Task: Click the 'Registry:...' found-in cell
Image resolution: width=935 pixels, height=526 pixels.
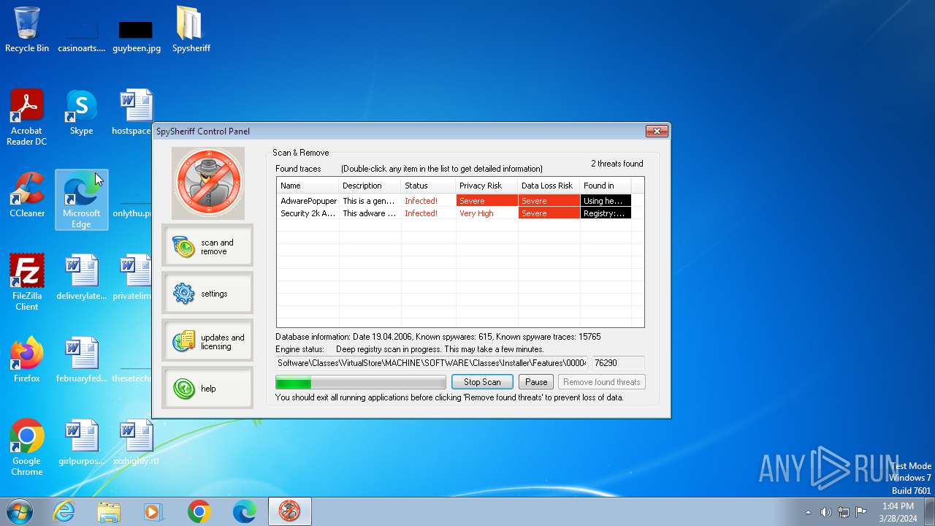Action: (x=606, y=213)
